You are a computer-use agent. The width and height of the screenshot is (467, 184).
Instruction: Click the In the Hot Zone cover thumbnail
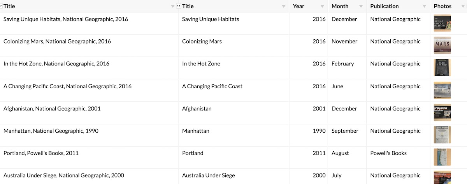(x=442, y=68)
